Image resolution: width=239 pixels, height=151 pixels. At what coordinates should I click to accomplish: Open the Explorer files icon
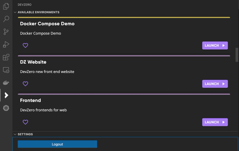[6, 6]
